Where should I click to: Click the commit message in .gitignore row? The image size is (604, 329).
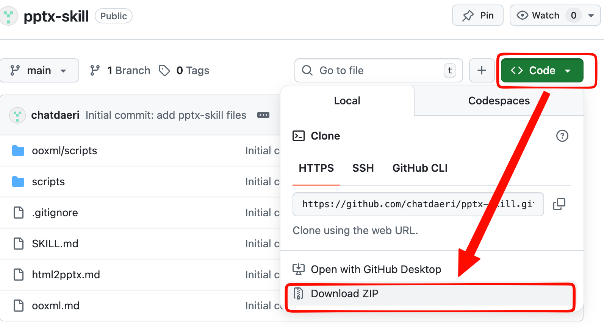coord(262,213)
